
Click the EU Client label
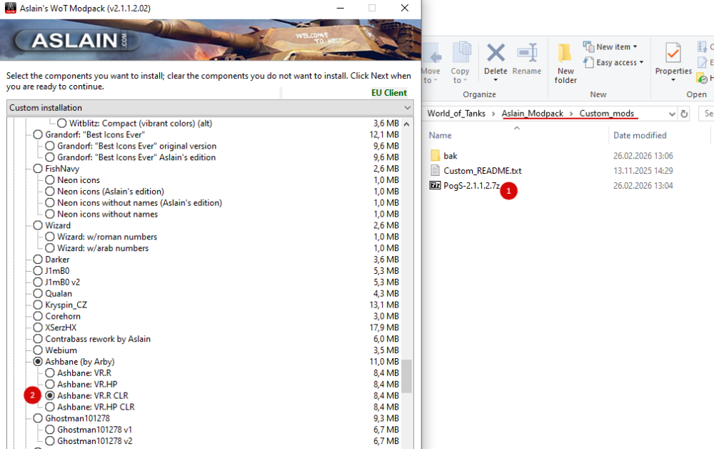point(389,92)
